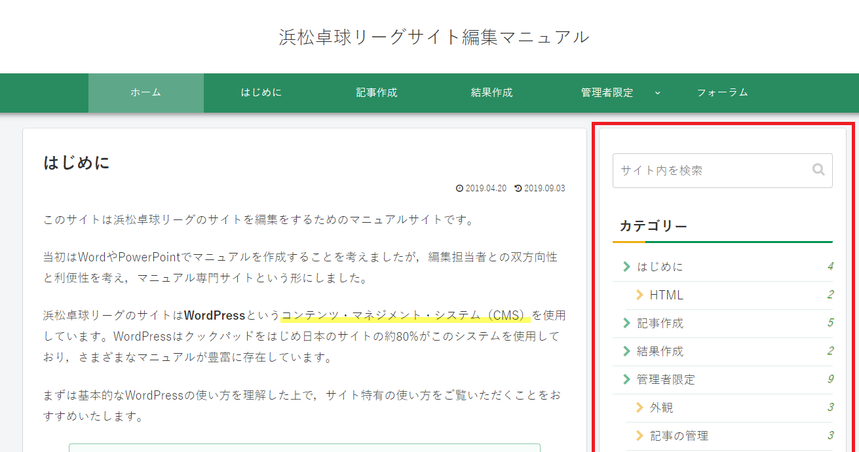Image resolution: width=859 pixels, height=452 pixels.
Task: Open the HTML category link in sidebar
Action: 666,295
